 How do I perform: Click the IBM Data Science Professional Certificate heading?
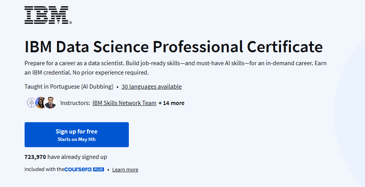[174, 47]
